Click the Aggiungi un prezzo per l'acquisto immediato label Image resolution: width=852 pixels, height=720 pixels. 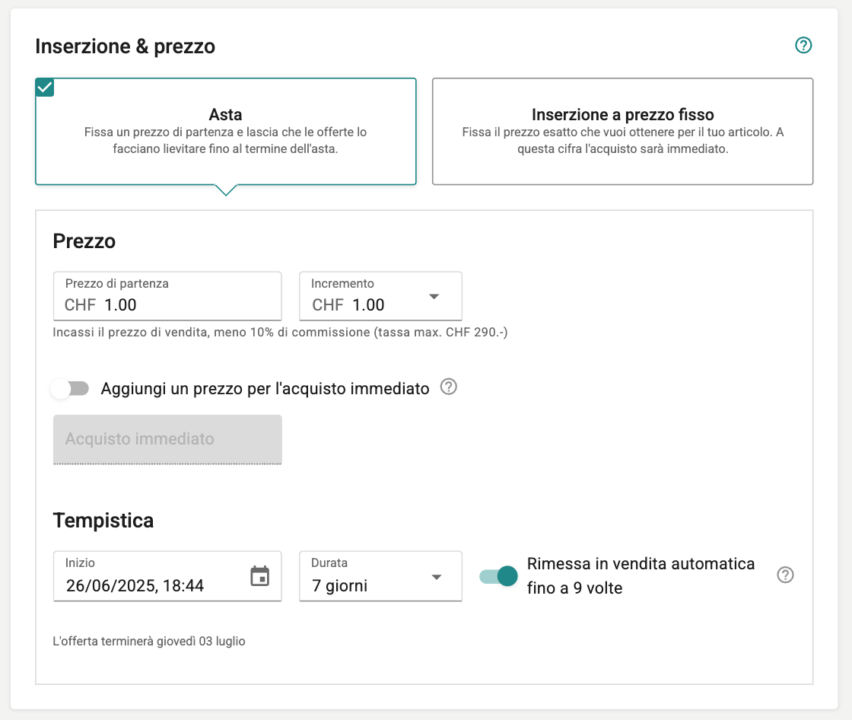click(265, 389)
